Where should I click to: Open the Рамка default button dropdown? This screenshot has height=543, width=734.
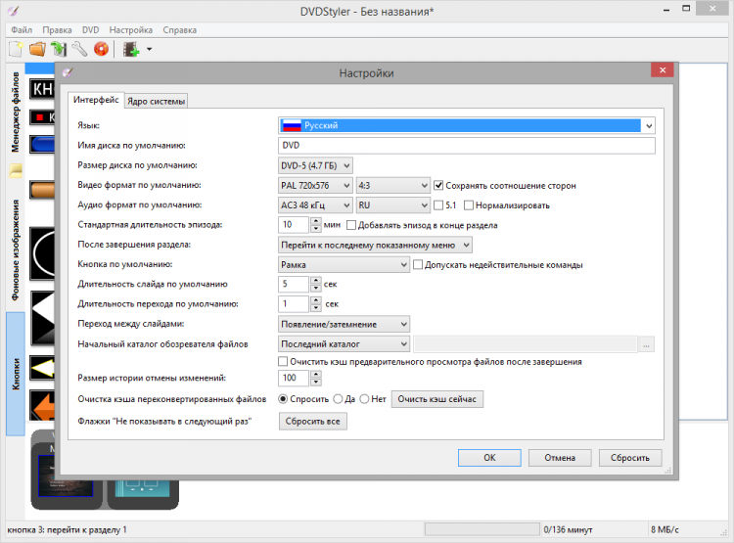pyautogui.click(x=344, y=265)
